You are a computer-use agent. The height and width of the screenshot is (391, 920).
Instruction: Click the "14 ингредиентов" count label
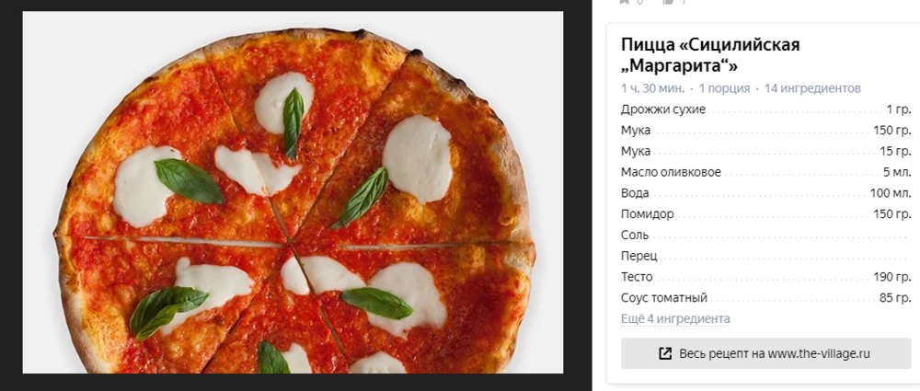point(812,88)
